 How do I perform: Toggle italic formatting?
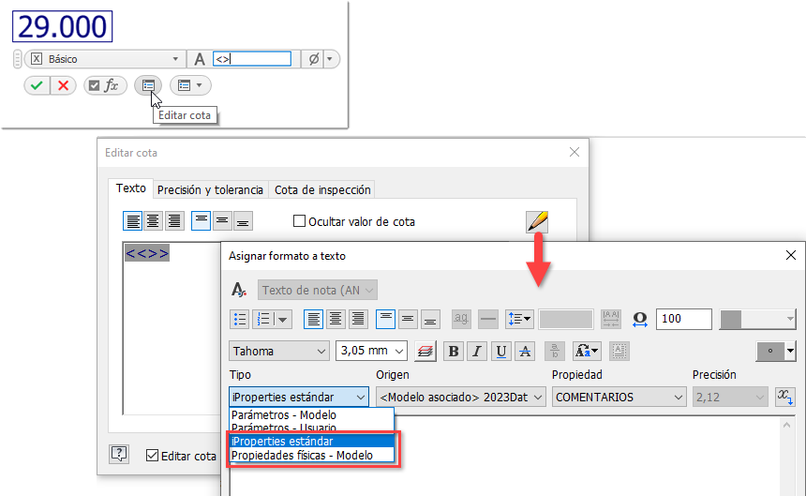[477, 351]
